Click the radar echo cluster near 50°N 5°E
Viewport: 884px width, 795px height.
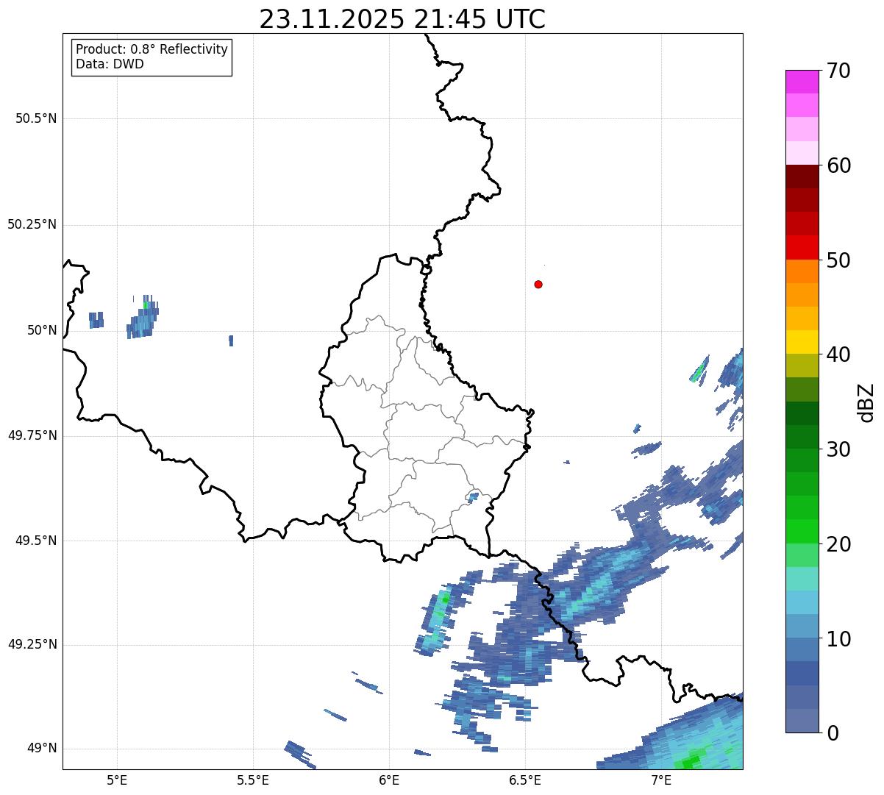coord(143,318)
